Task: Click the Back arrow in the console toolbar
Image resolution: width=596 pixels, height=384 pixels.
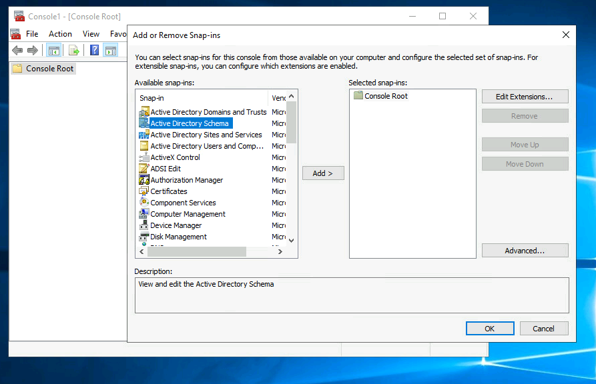Action: (x=17, y=50)
